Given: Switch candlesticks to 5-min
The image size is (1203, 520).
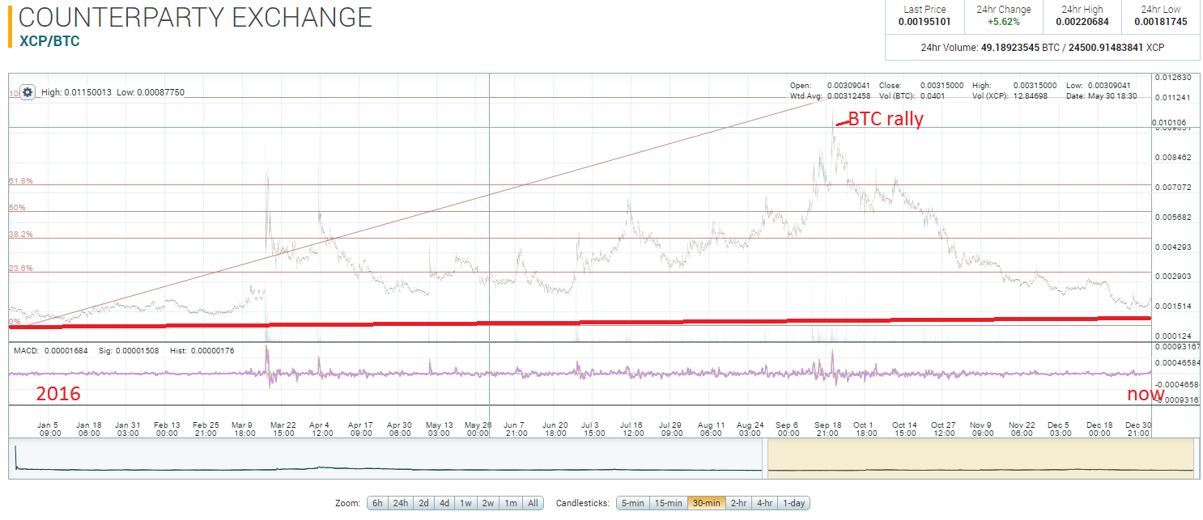Looking at the screenshot, I should (x=632, y=503).
